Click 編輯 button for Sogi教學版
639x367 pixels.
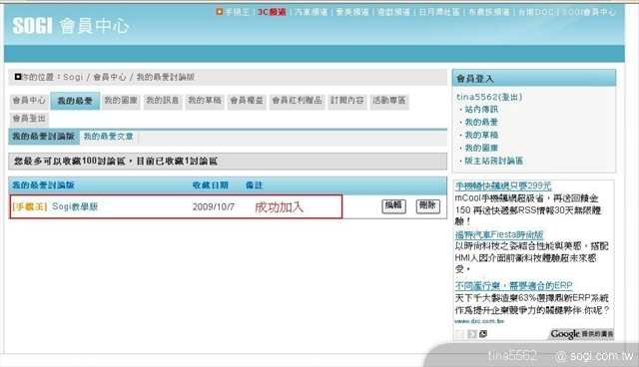tap(393, 205)
